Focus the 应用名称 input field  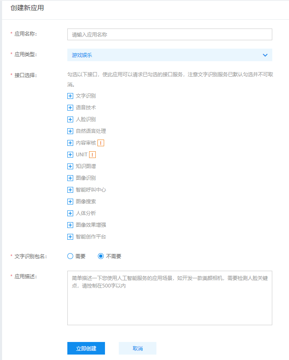click(x=170, y=34)
